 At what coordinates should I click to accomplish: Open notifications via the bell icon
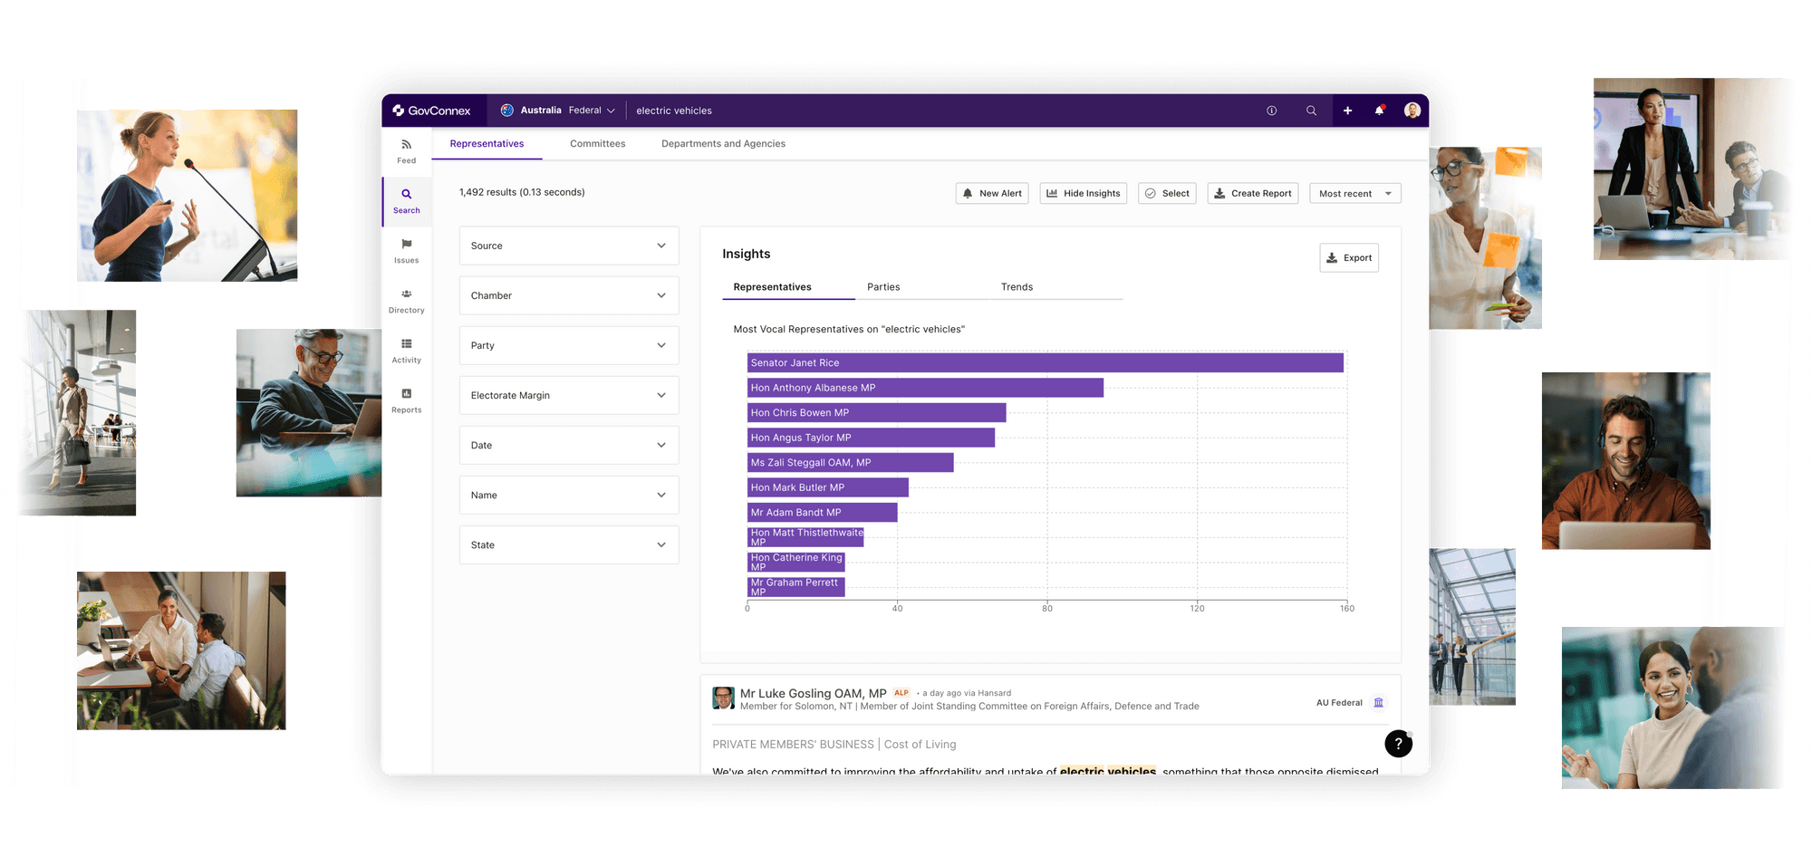click(x=1379, y=110)
